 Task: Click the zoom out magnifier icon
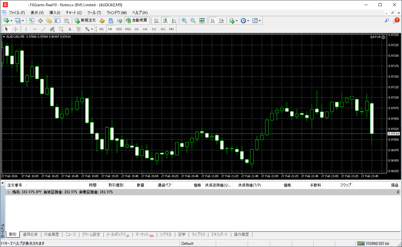click(193, 20)
